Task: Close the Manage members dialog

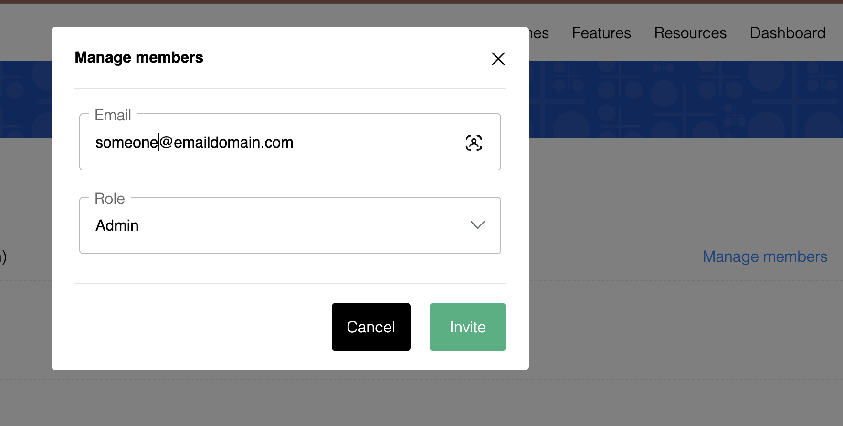Action: coord(498,59)
